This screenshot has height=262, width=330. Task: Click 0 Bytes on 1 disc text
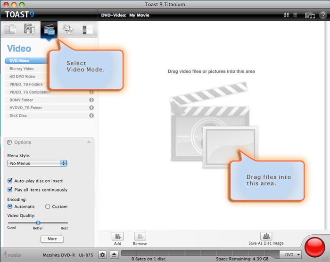coord(148,259)
